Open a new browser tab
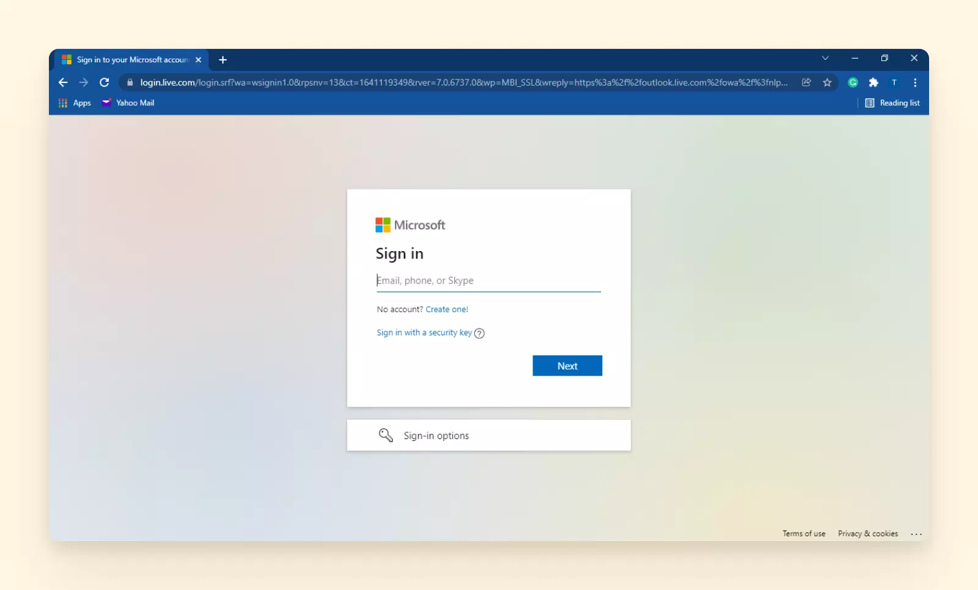This screenshot has height=590, width=978. (x=223, y=60)
